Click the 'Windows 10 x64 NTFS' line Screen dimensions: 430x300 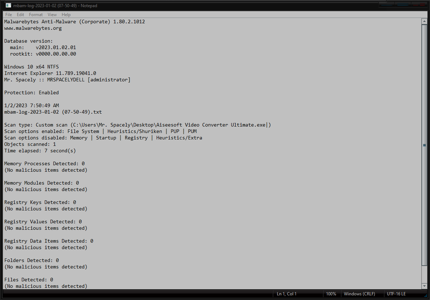31,67
